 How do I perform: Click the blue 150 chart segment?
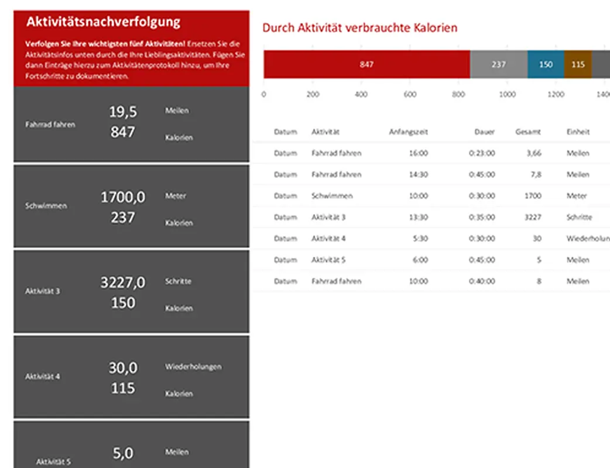pos(546,64)
